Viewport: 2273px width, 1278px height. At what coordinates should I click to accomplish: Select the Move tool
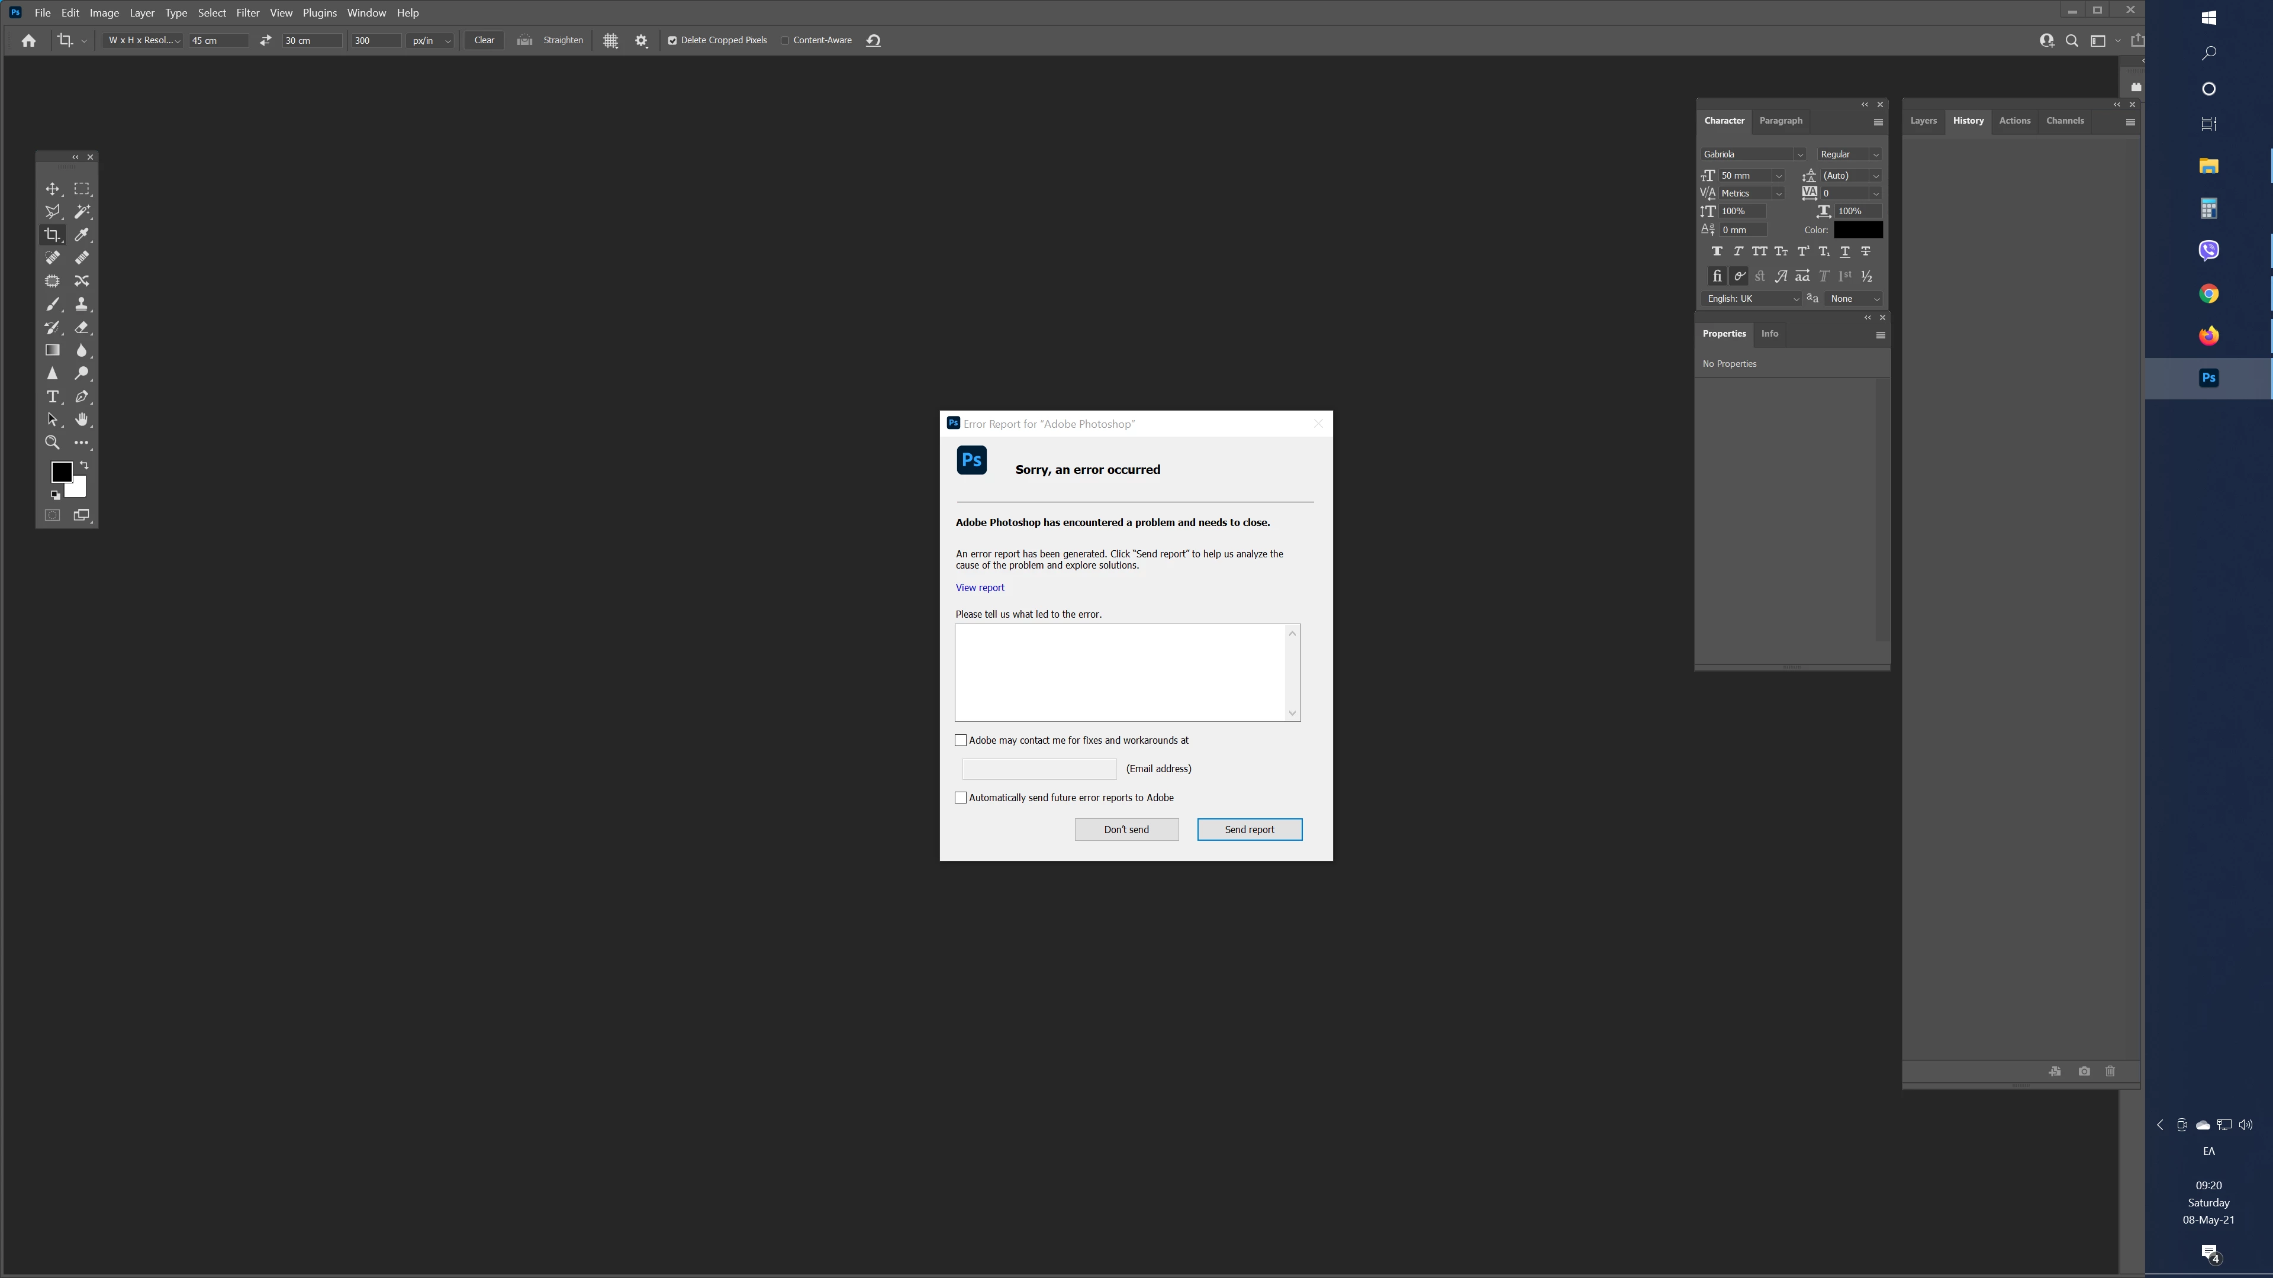(52, 189)
